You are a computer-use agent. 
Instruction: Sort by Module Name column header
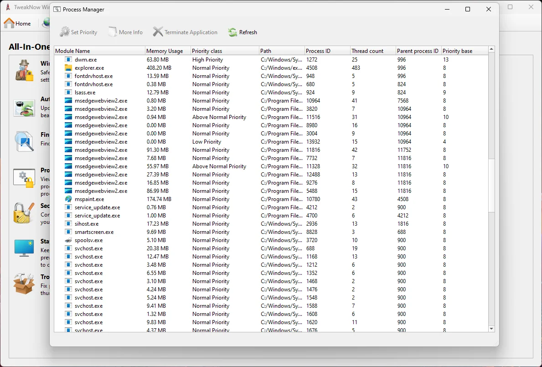coord(73,51)
